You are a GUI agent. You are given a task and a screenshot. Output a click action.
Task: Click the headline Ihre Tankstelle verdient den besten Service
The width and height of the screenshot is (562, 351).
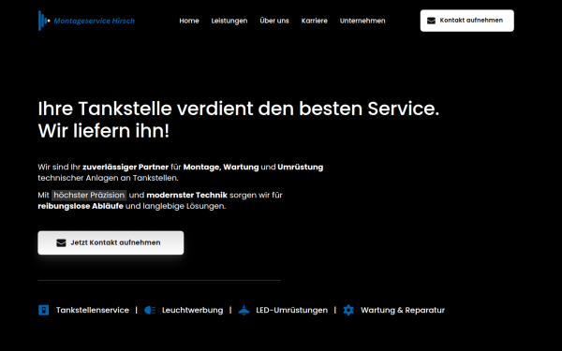[238, 109]
